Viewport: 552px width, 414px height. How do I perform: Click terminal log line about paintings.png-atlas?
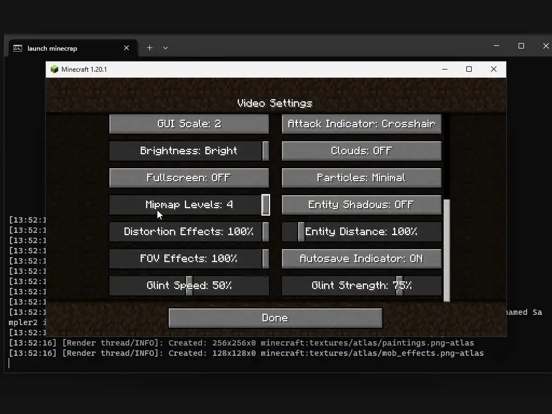coord(241,343)
